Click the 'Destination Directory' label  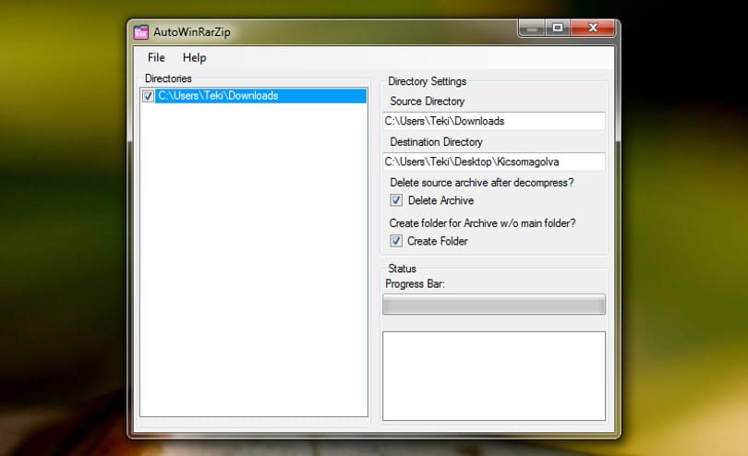[x=436, y=142]
